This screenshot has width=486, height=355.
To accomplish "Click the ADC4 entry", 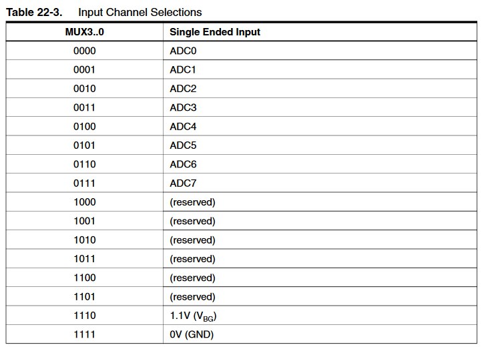I will [x=183, y=126].
